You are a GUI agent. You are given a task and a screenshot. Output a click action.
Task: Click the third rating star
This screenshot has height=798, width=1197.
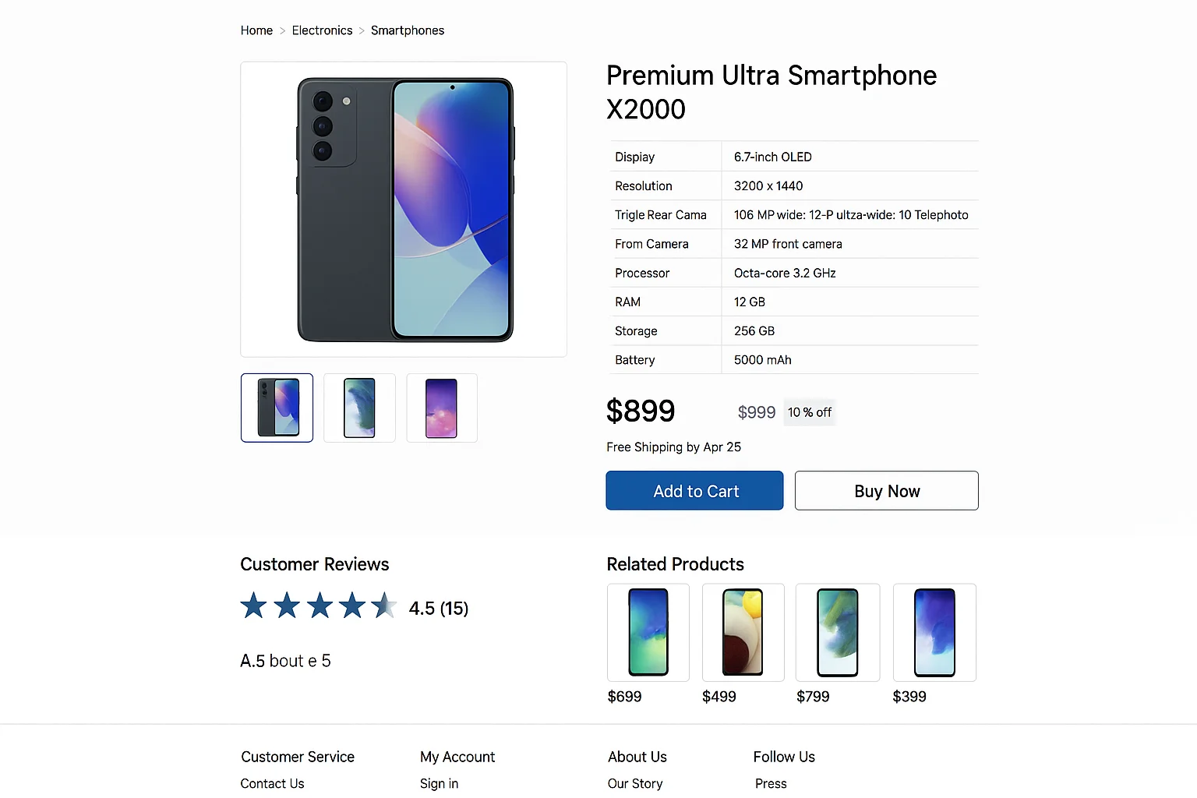pos(320,606)
